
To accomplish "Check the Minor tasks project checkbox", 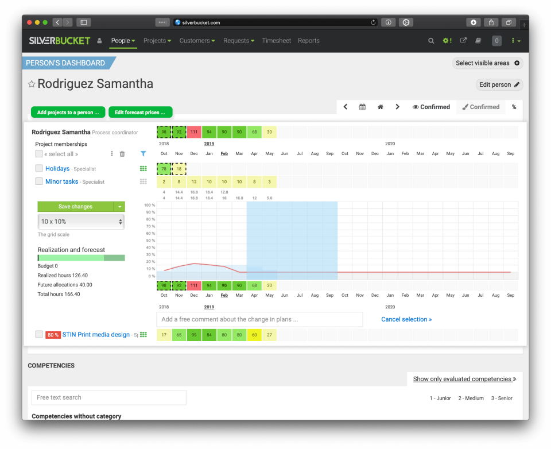I will pyautogui.click(x=39, y=181).
